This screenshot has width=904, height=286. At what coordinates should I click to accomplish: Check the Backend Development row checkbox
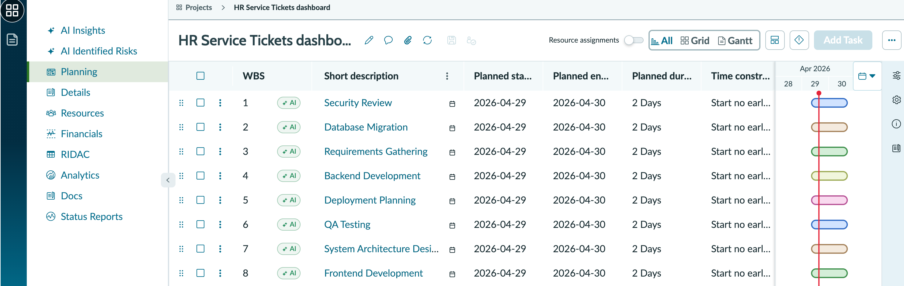[200, 176]
